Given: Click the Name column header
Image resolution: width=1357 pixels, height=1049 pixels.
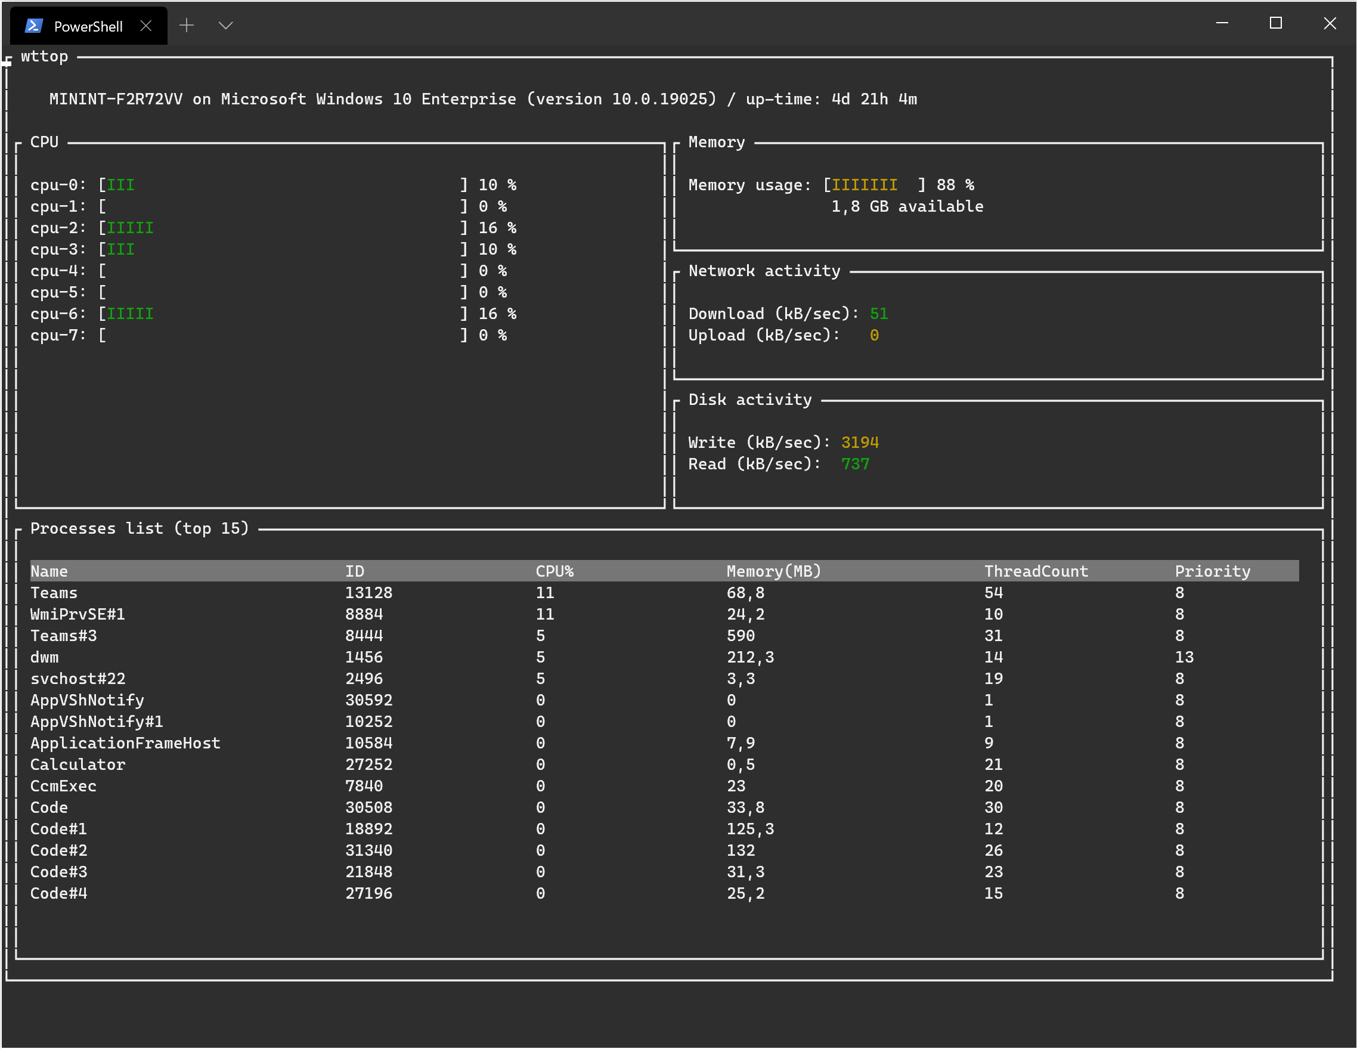Looking at the screenshot, I should [49, 571].
